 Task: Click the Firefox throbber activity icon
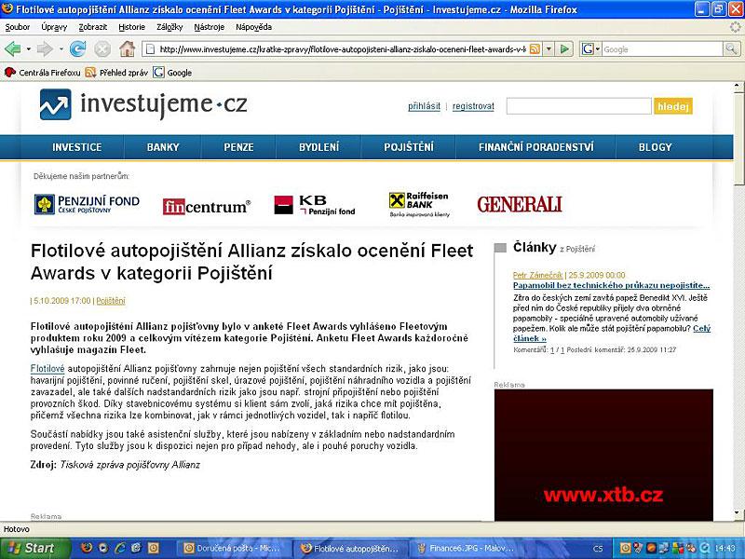pyautogui.click(x=736, y=27)
